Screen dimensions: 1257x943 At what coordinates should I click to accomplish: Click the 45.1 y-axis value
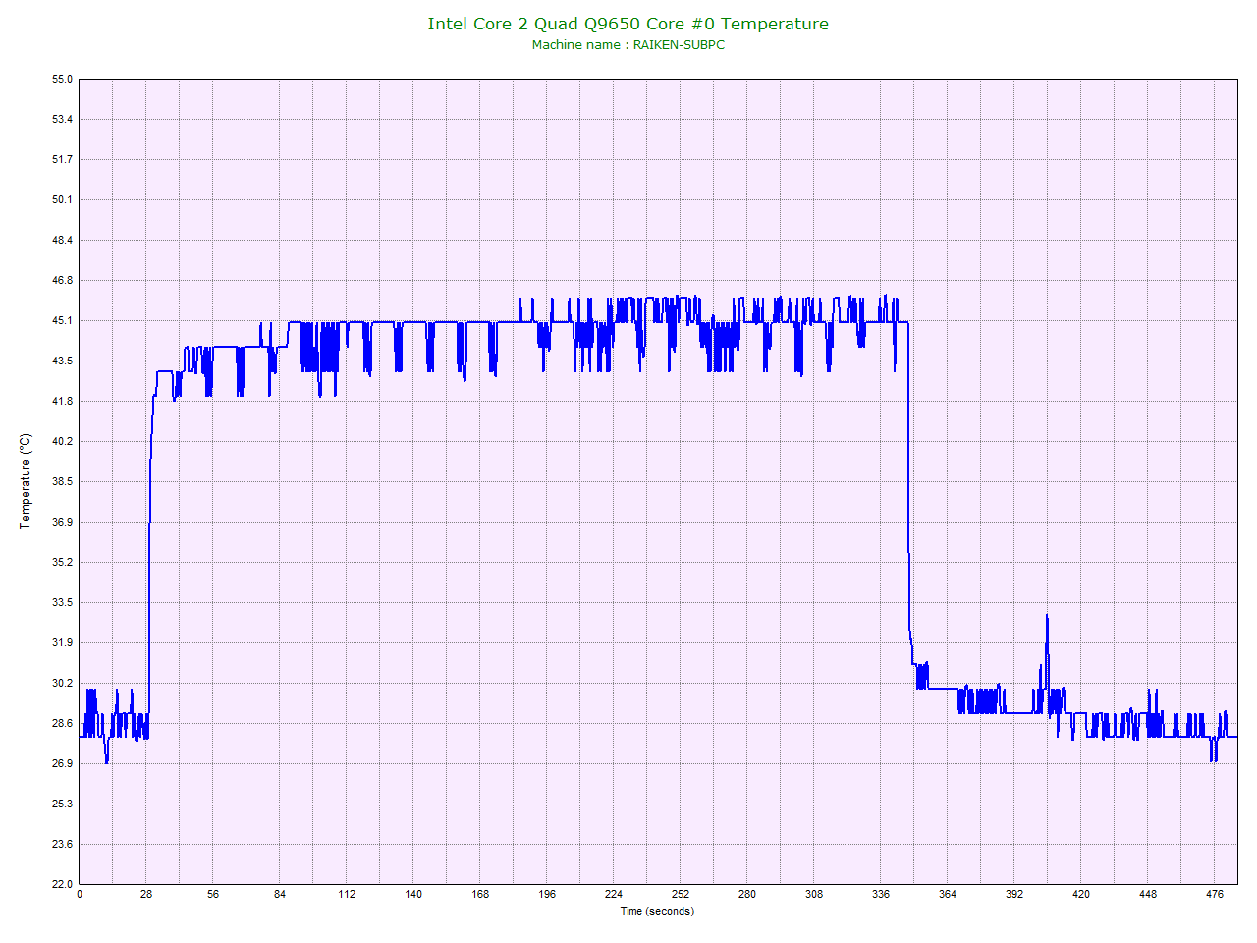63,320
